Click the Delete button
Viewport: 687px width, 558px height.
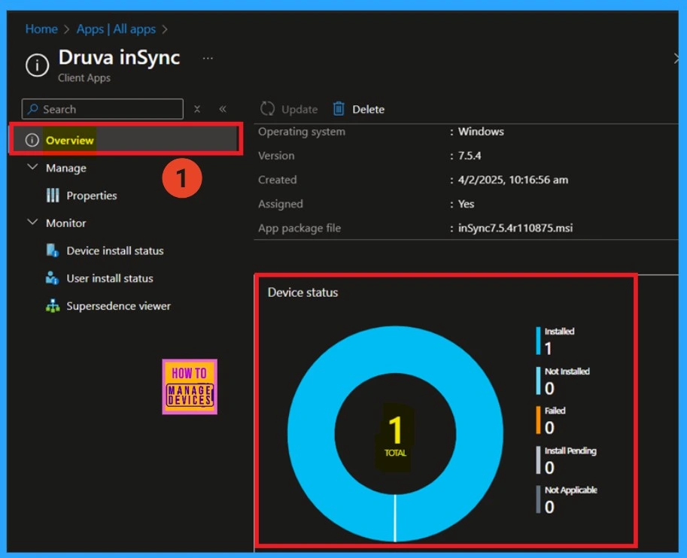[x=359, y=109]
